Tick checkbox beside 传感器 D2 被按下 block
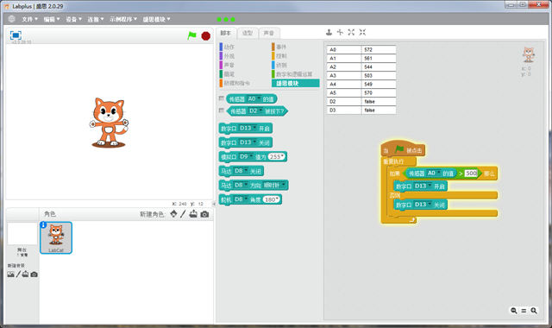552x328 pixels. (222, 110)
